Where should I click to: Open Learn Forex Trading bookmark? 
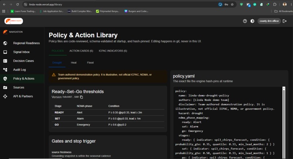(x=23, y=11)
